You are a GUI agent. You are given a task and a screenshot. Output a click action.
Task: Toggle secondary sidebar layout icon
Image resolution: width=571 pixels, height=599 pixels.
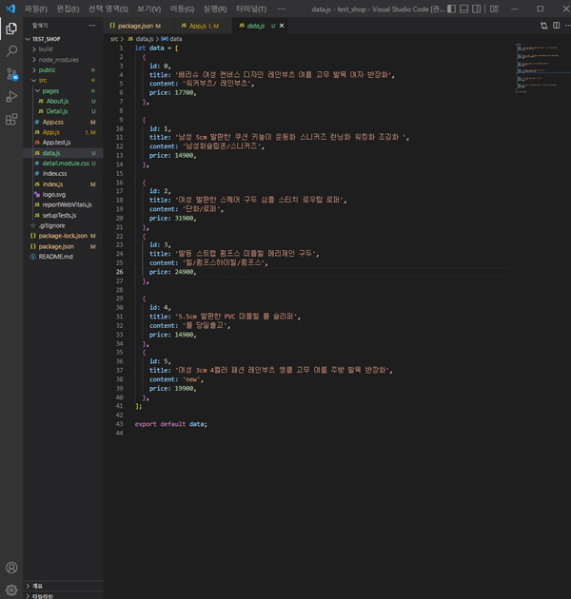[x=476, y=9]
